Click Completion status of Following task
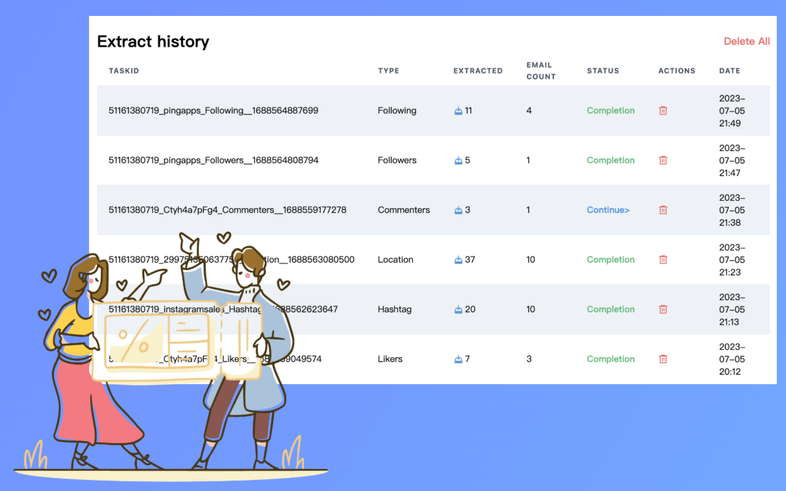The height and width of the screenshot is (491, 786). (x=610, y=110)
